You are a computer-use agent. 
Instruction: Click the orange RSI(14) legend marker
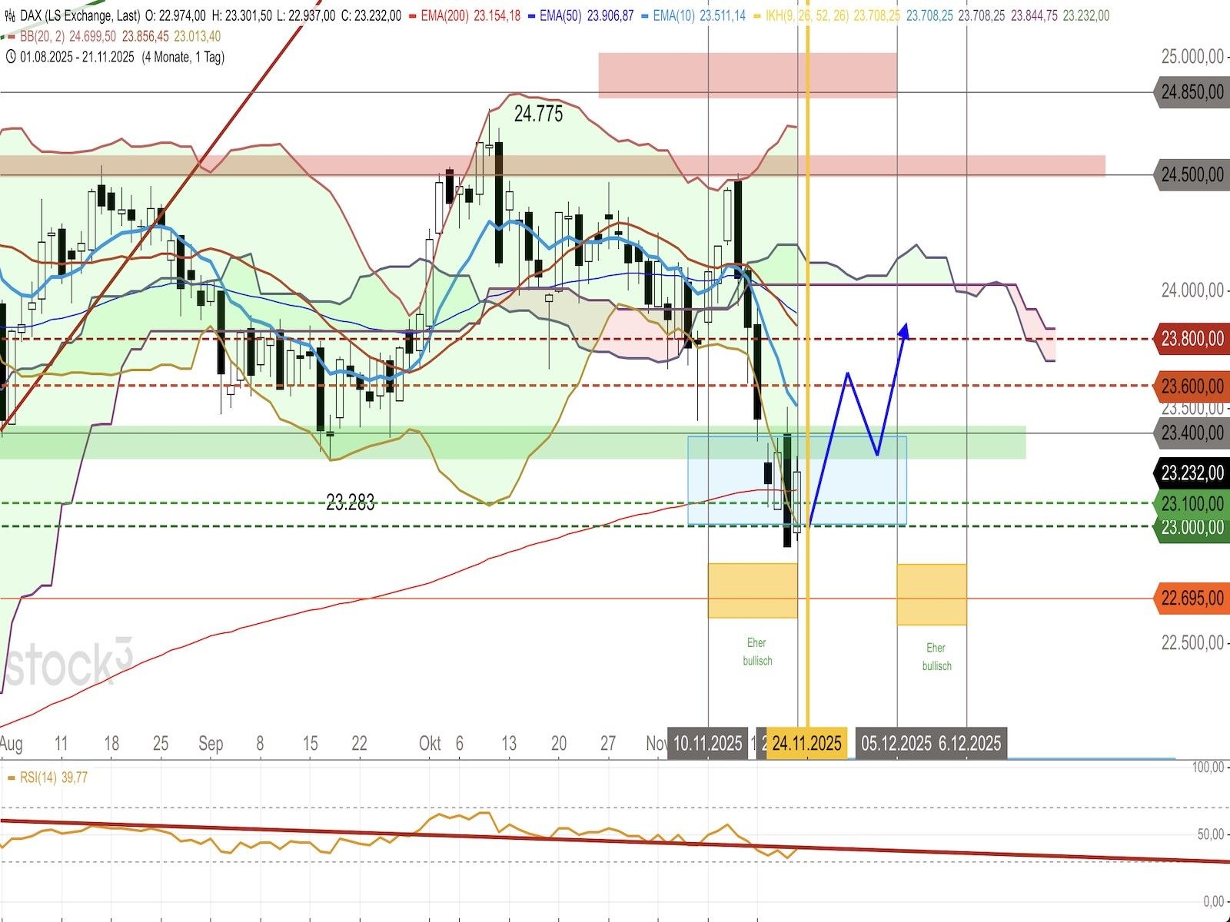[x=11, y=778]
